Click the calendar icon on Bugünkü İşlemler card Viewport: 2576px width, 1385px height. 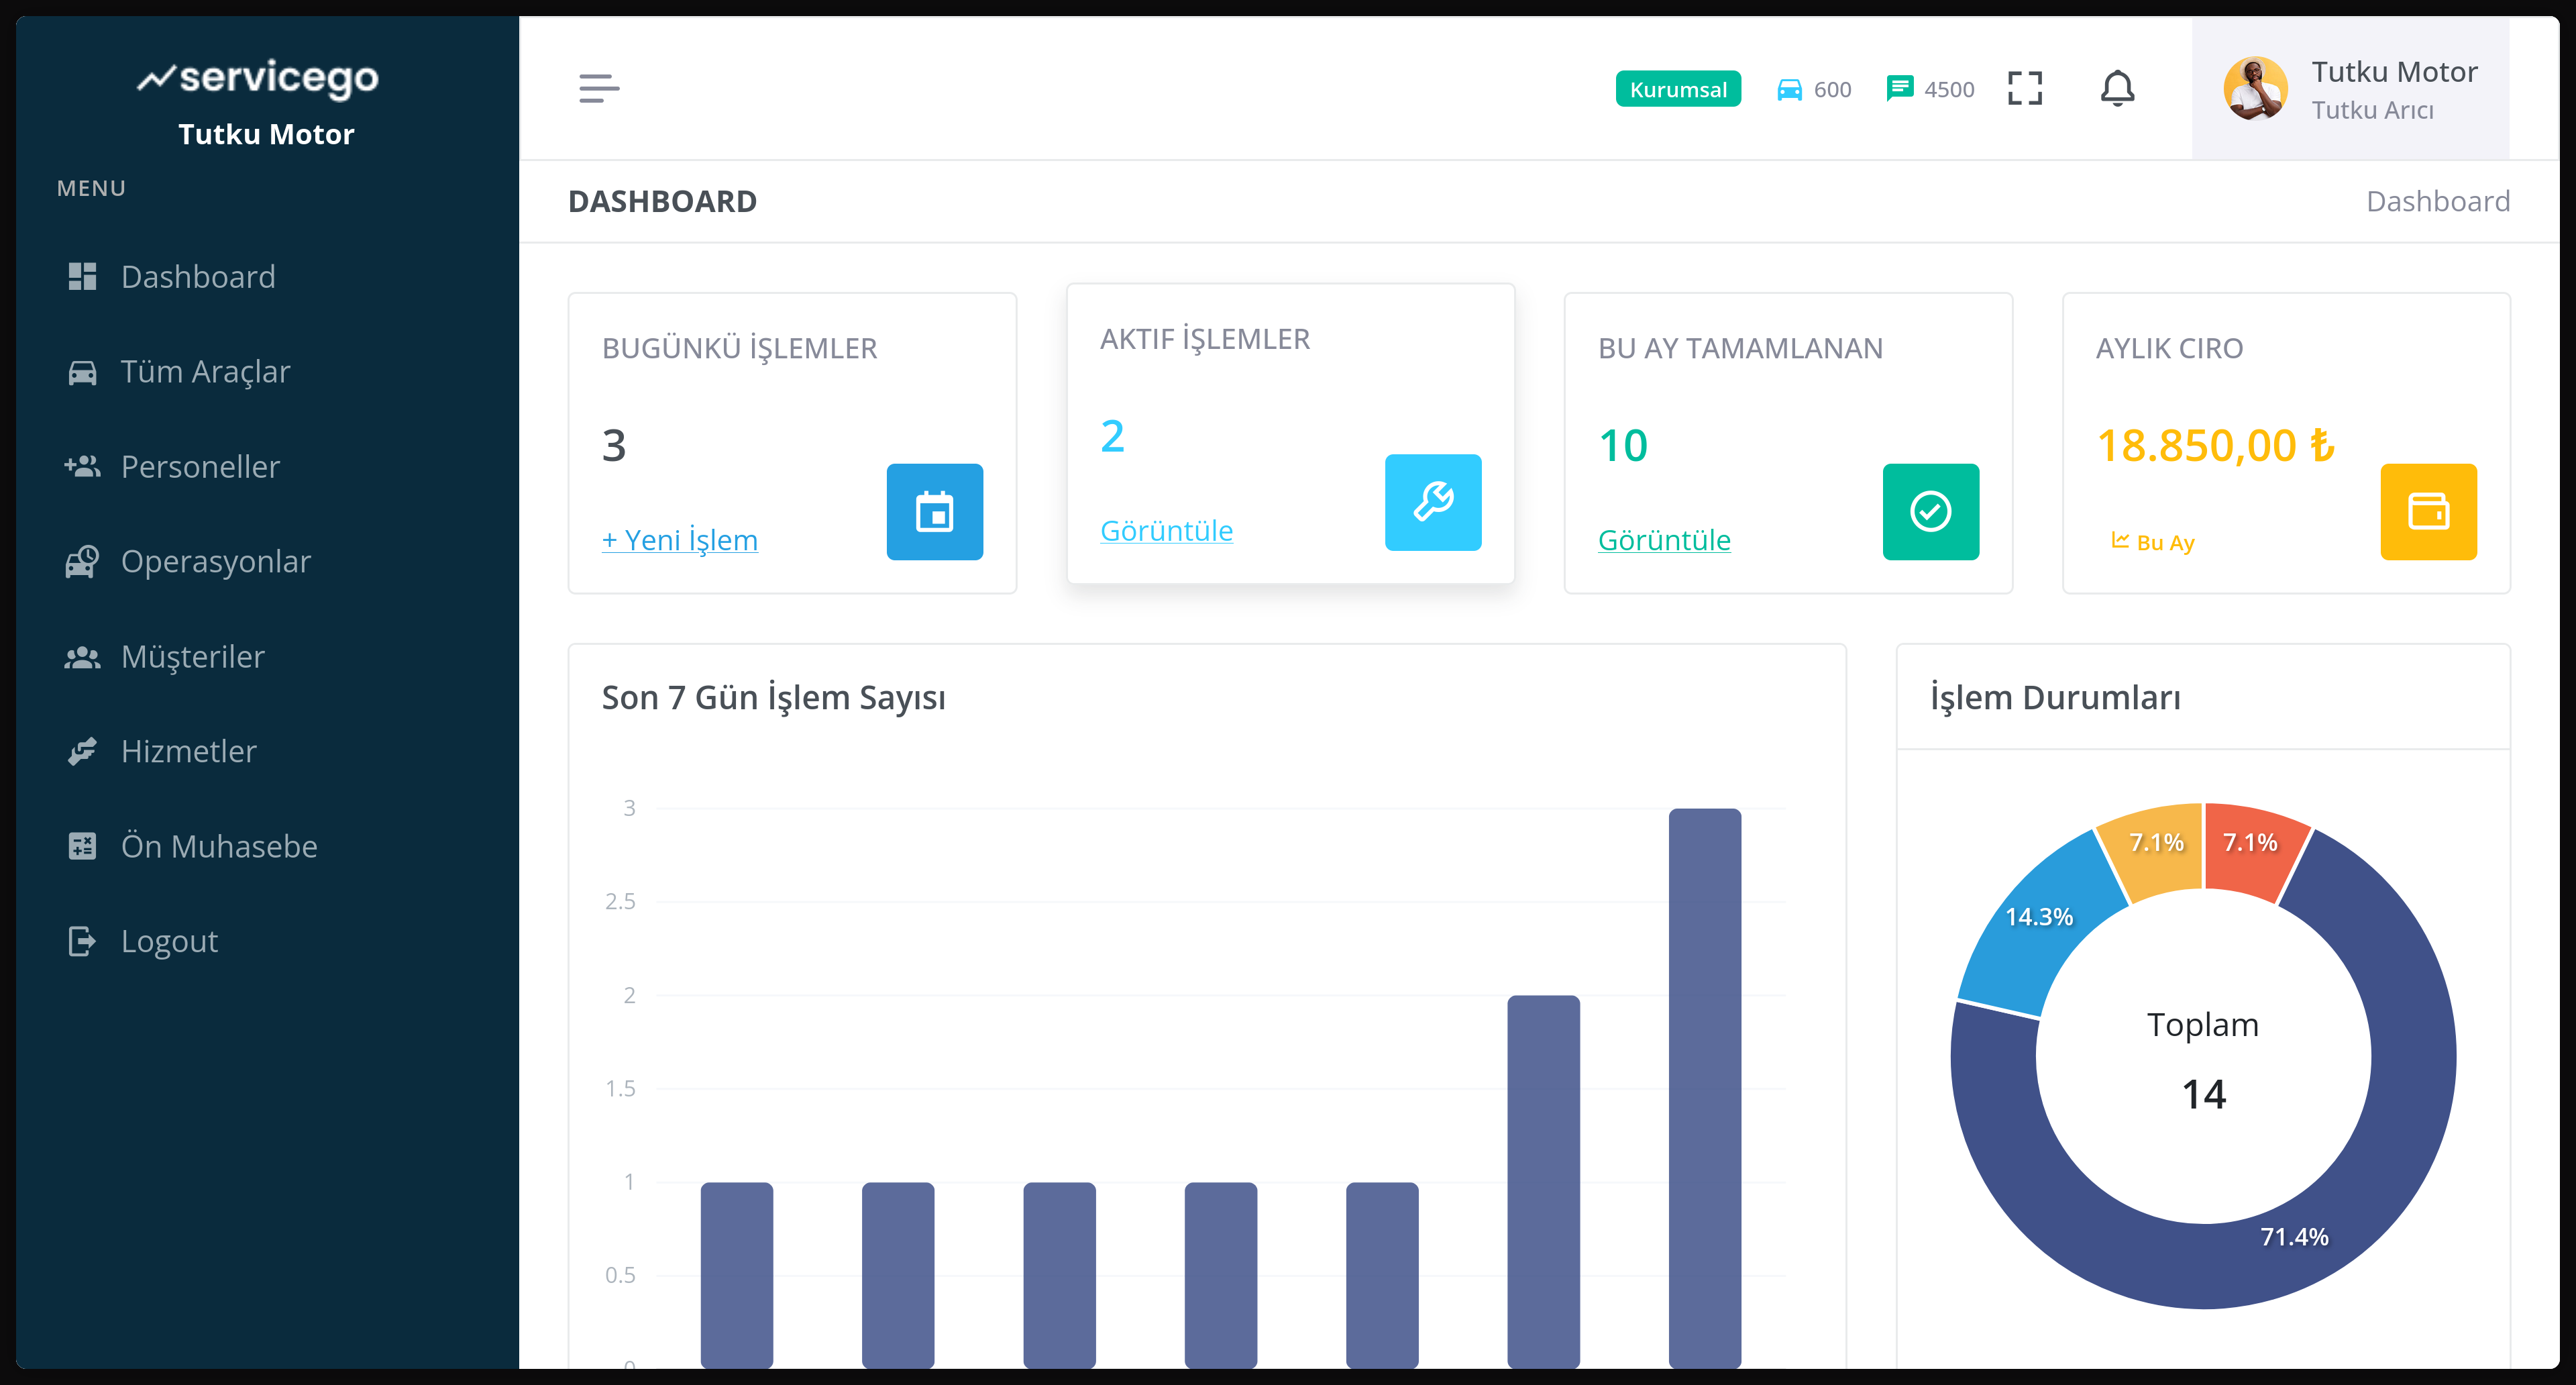click(x=934, y=512)
